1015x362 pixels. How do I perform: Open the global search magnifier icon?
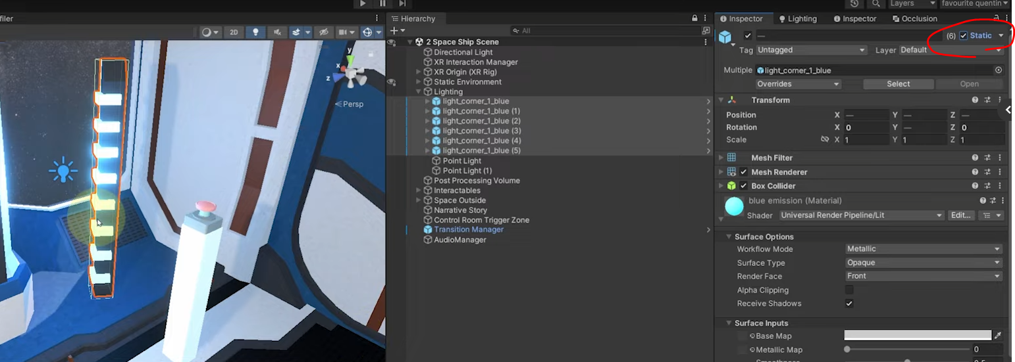click(876, 4)
